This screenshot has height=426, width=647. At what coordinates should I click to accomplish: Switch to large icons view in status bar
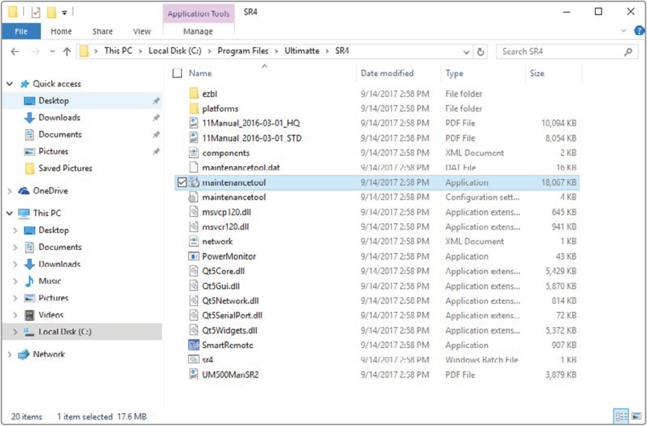pos(637,416)
